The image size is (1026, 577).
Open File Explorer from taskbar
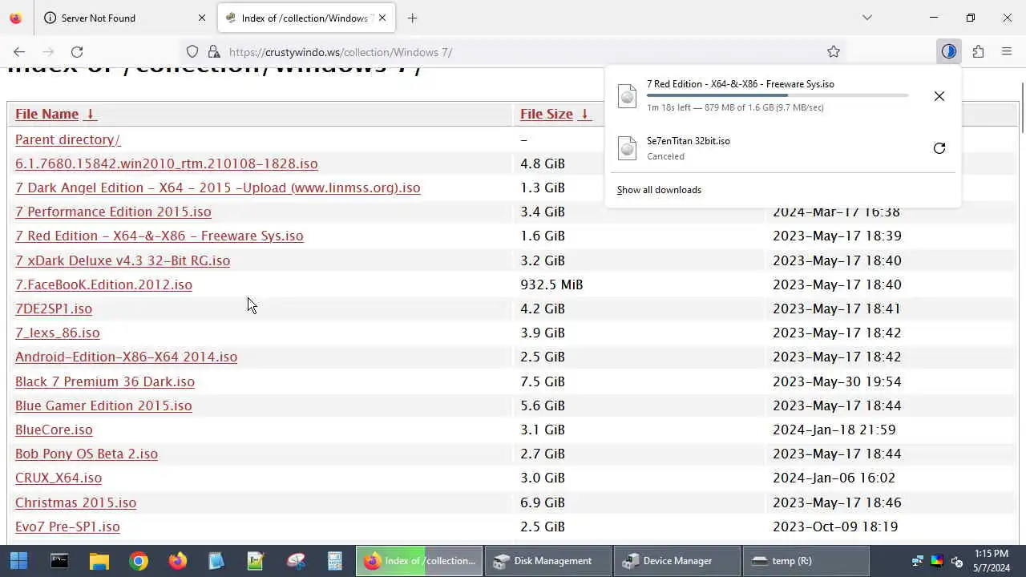point(99,561)
